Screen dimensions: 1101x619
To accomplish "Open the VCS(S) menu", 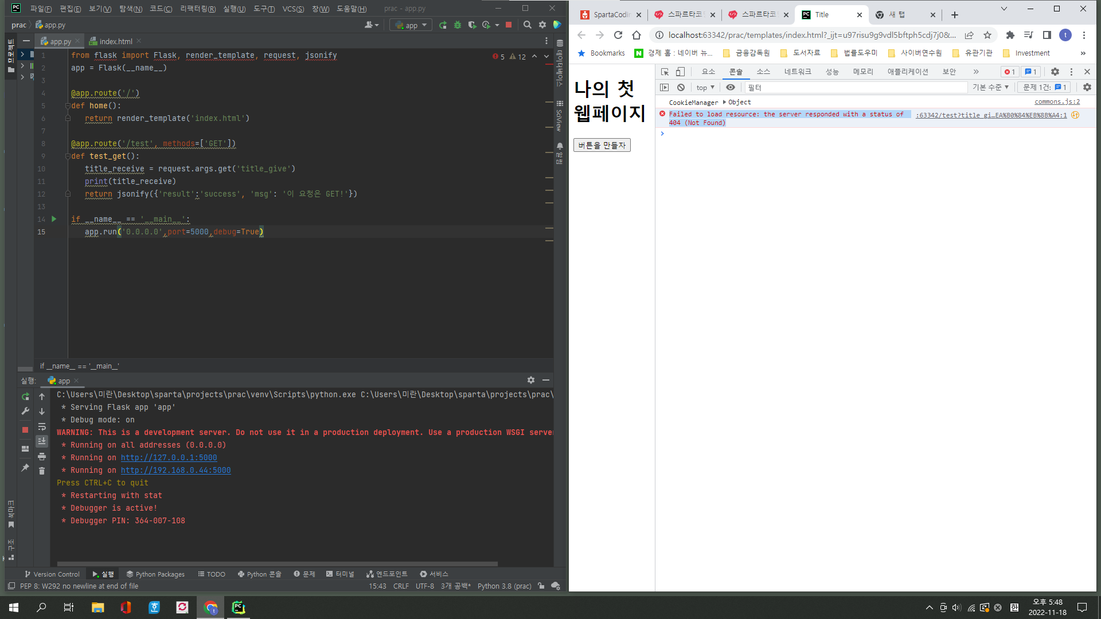I will coord(293,9).
